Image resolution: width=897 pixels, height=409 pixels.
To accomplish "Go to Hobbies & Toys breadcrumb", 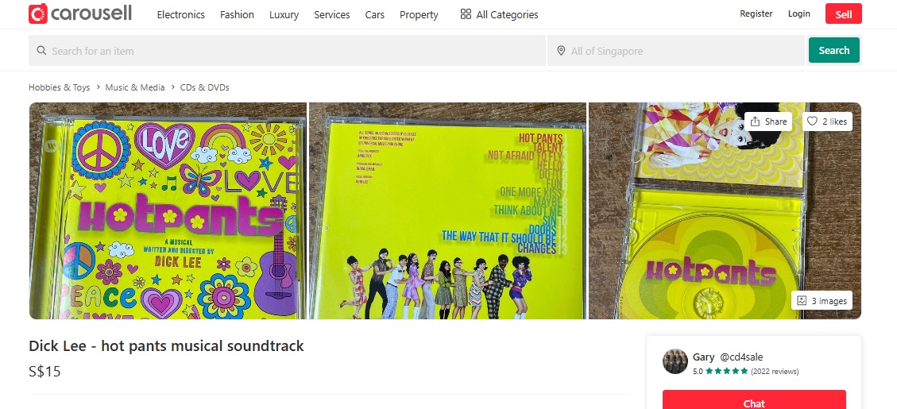I will (x=60, y=87).
